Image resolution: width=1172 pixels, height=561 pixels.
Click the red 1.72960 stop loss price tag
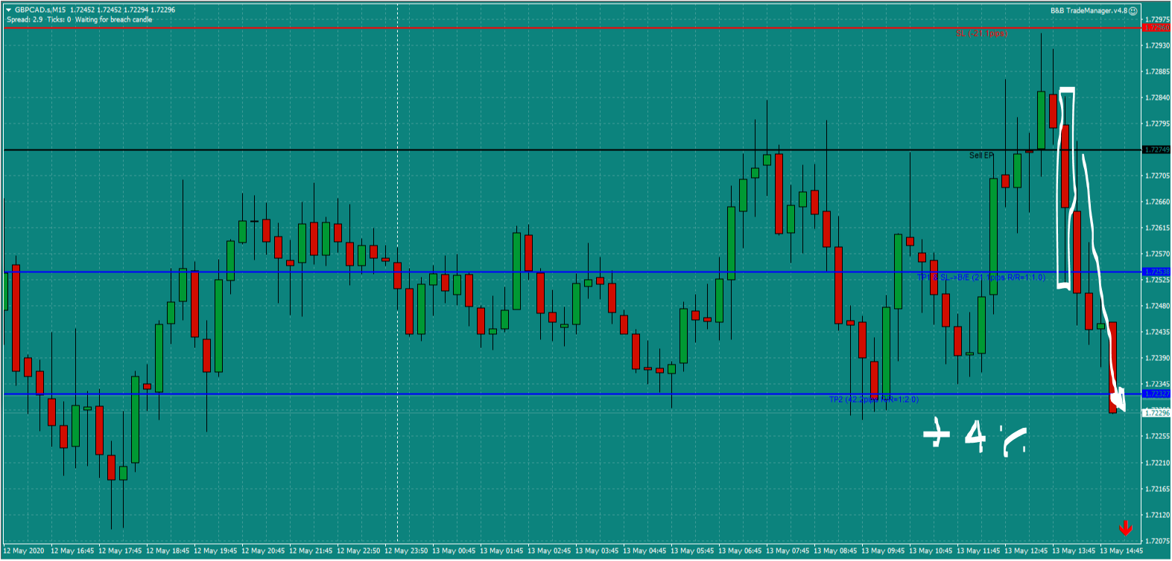click(1156, 28)
